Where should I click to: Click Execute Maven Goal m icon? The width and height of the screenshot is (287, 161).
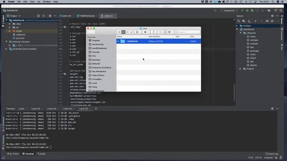tap(267, 21)
